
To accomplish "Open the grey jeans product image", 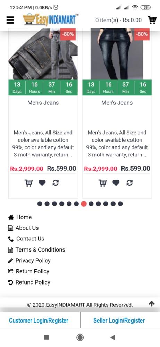I will [x=43, y=54].
